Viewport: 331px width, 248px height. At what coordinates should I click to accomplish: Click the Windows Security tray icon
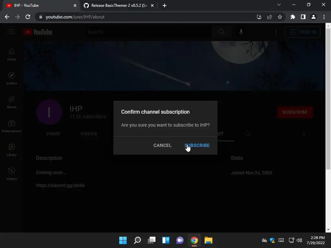272,240
